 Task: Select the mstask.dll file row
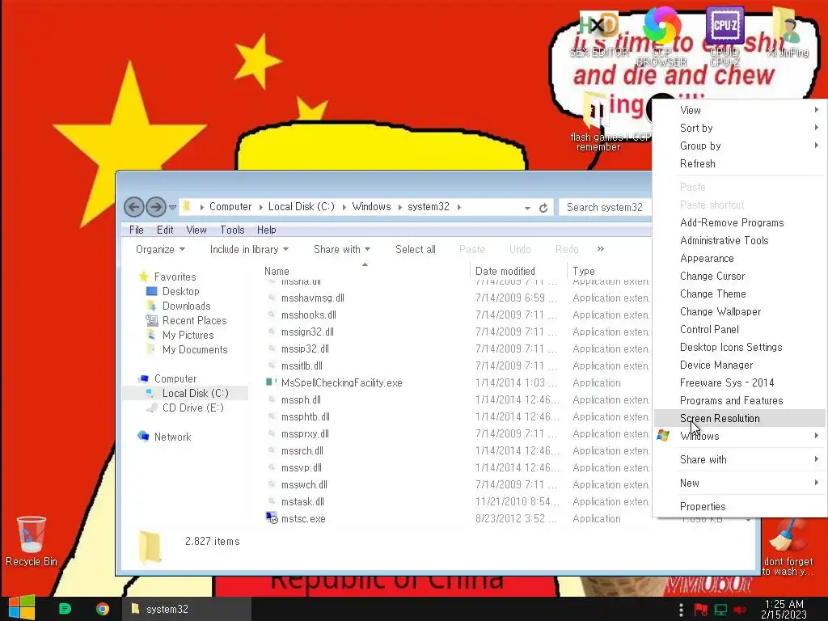coord(457,501)
